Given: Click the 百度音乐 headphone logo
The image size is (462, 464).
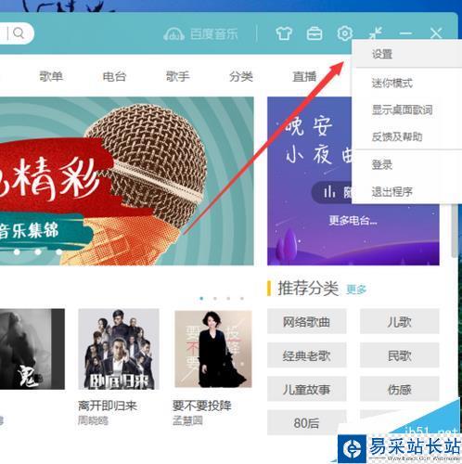Looking at the screenshot, I should click(173, 34).
